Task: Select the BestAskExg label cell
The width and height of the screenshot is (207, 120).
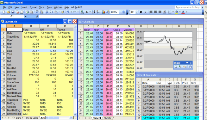Action: pos(14,114)
